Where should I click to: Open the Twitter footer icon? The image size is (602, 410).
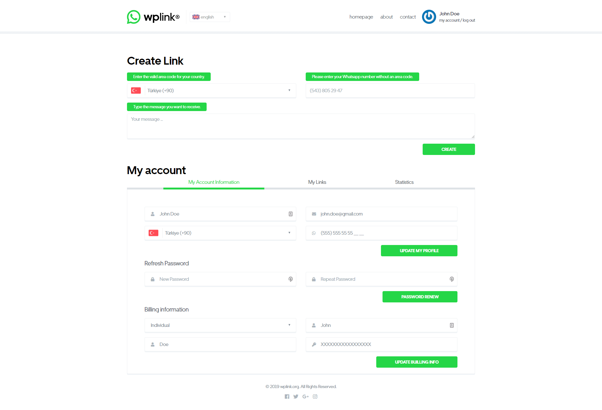[x=296, y=397]
